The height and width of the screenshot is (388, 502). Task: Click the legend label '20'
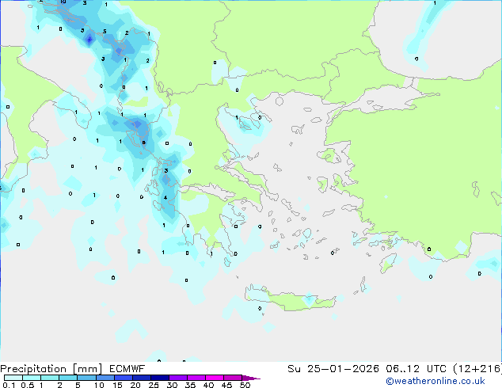tap(135, 385)
